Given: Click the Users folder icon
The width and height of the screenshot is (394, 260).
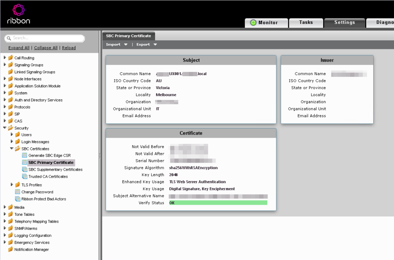Looking at the screenshot, I should [18, 135].
